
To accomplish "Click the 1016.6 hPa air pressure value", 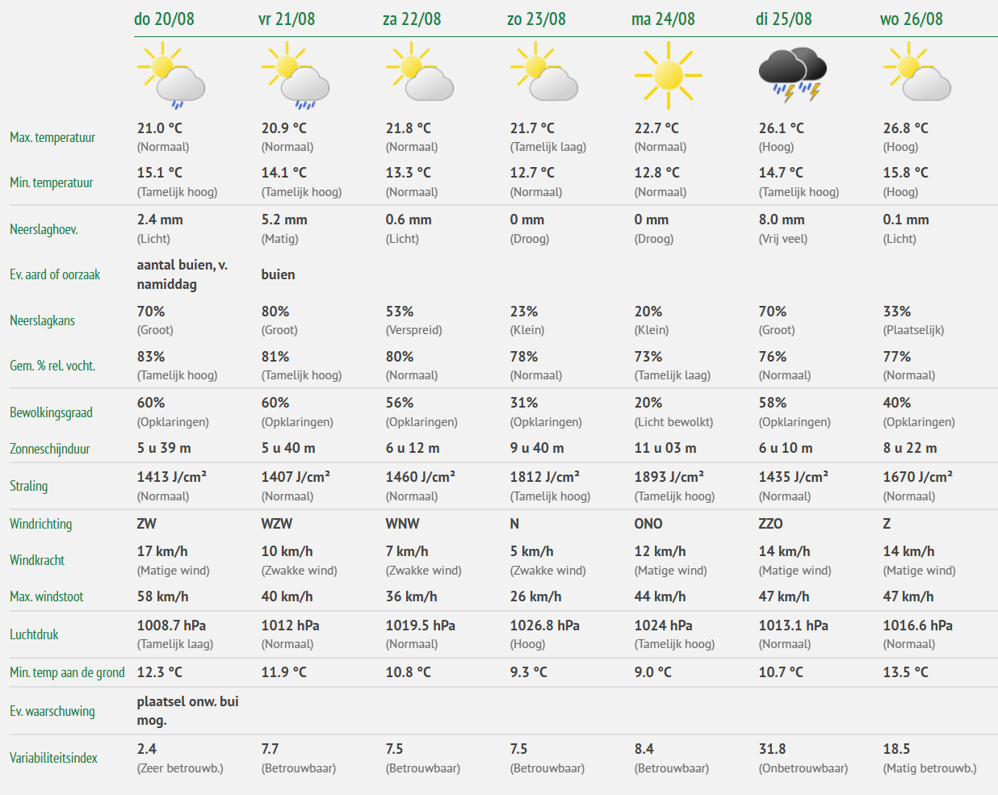I will pyautogui.click(x=917, y=626).
